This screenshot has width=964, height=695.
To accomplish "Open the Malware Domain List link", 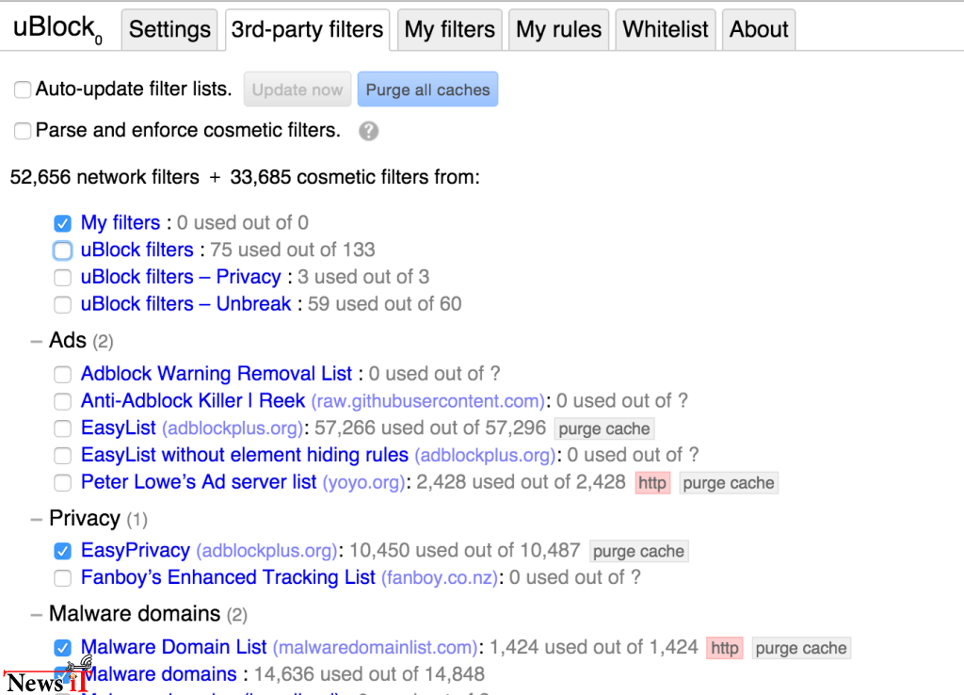I will tap(174, 647).
